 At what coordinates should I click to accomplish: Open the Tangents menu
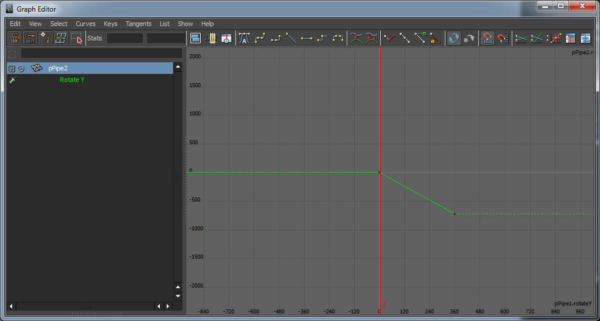pos(138,24)
